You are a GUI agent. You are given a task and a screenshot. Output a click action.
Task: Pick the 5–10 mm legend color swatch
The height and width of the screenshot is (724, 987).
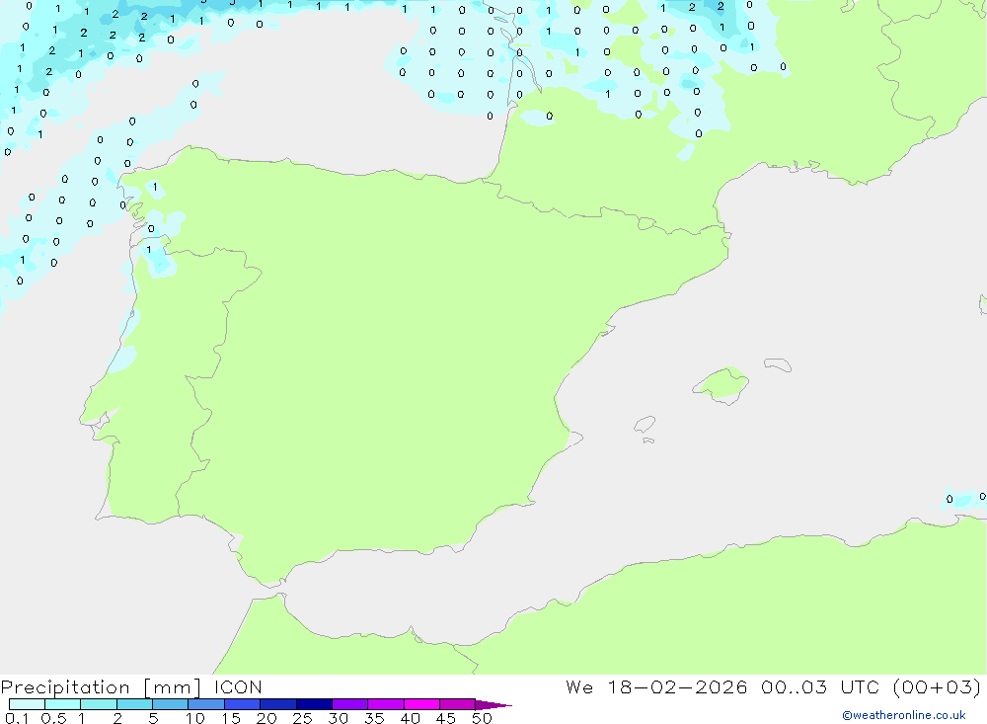pyautogui.click(x=170, y=704)
